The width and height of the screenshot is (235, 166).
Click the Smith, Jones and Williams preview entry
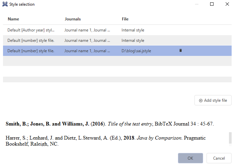109,124
